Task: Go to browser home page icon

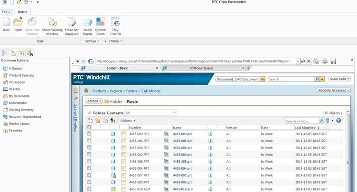Action: point(316,61)
